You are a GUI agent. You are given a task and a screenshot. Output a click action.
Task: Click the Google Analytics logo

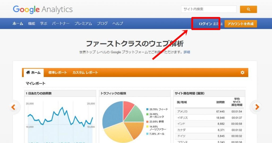pyautogui.click(x=43, y=10)
